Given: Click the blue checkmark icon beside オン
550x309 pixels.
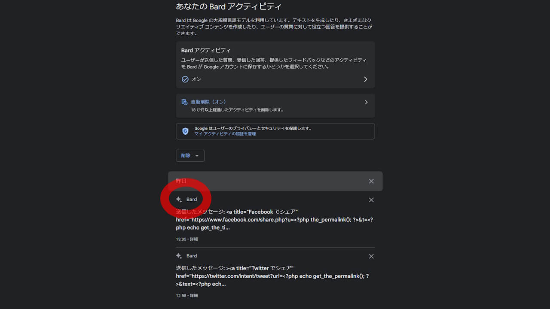Looking at the screenshot, I should (185, 79).
